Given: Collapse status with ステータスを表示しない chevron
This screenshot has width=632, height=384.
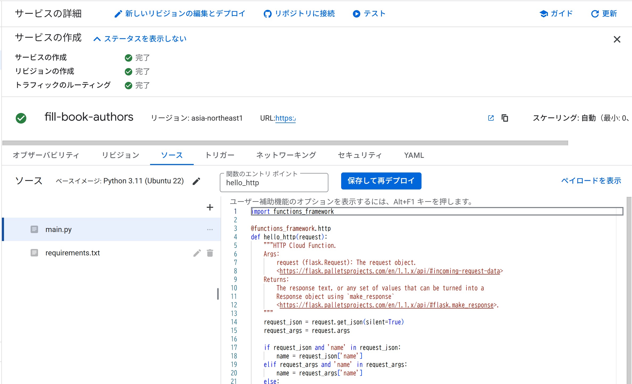Looking at the screenshot, I should coord(97,39).
